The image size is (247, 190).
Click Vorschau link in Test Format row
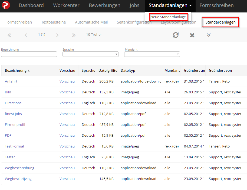(x=67, y=146)
